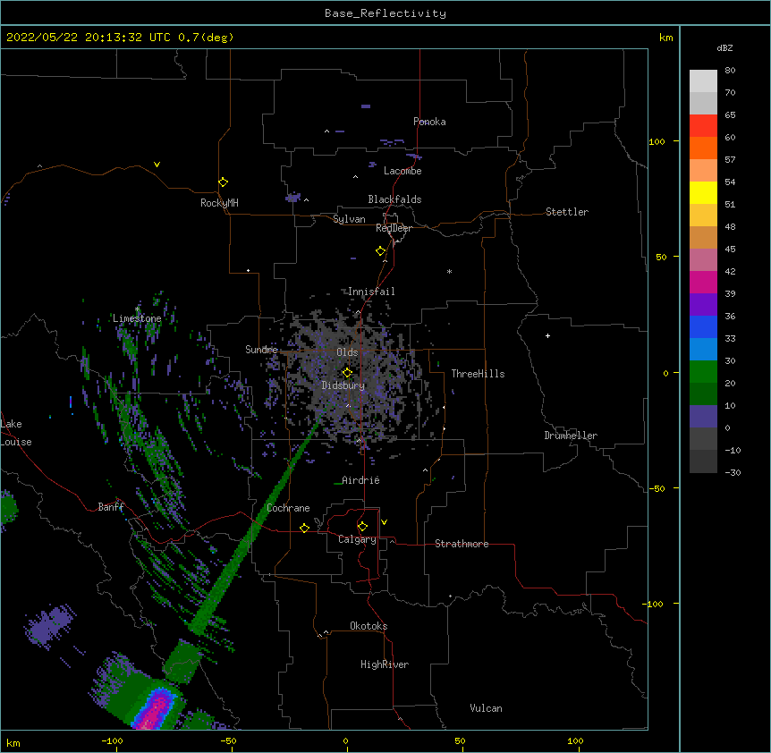Screen dimensions: 771x753
Task: Click the Blackfalds city label
Action: (394, 199)
